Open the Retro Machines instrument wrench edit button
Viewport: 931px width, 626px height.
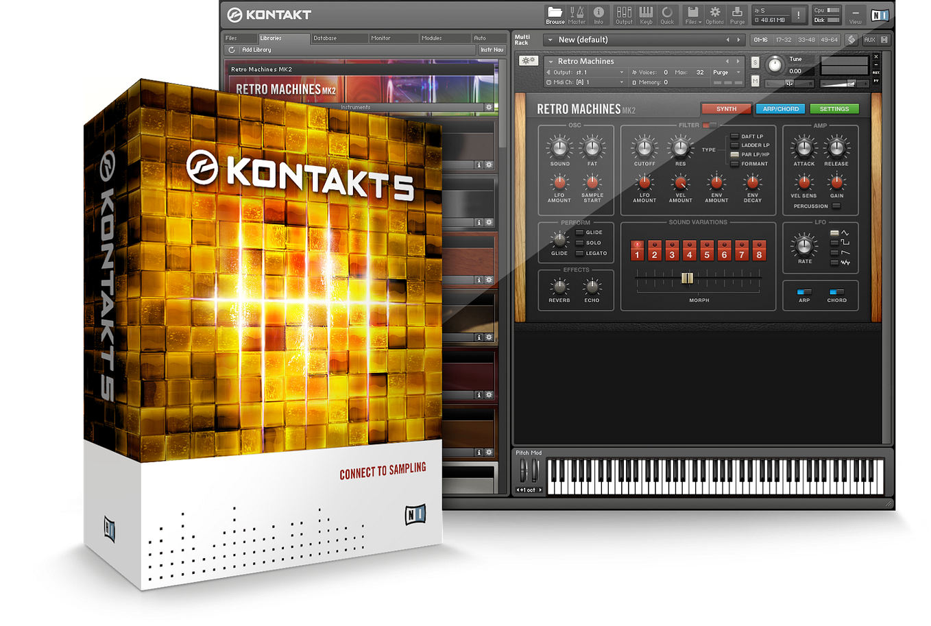528,61
